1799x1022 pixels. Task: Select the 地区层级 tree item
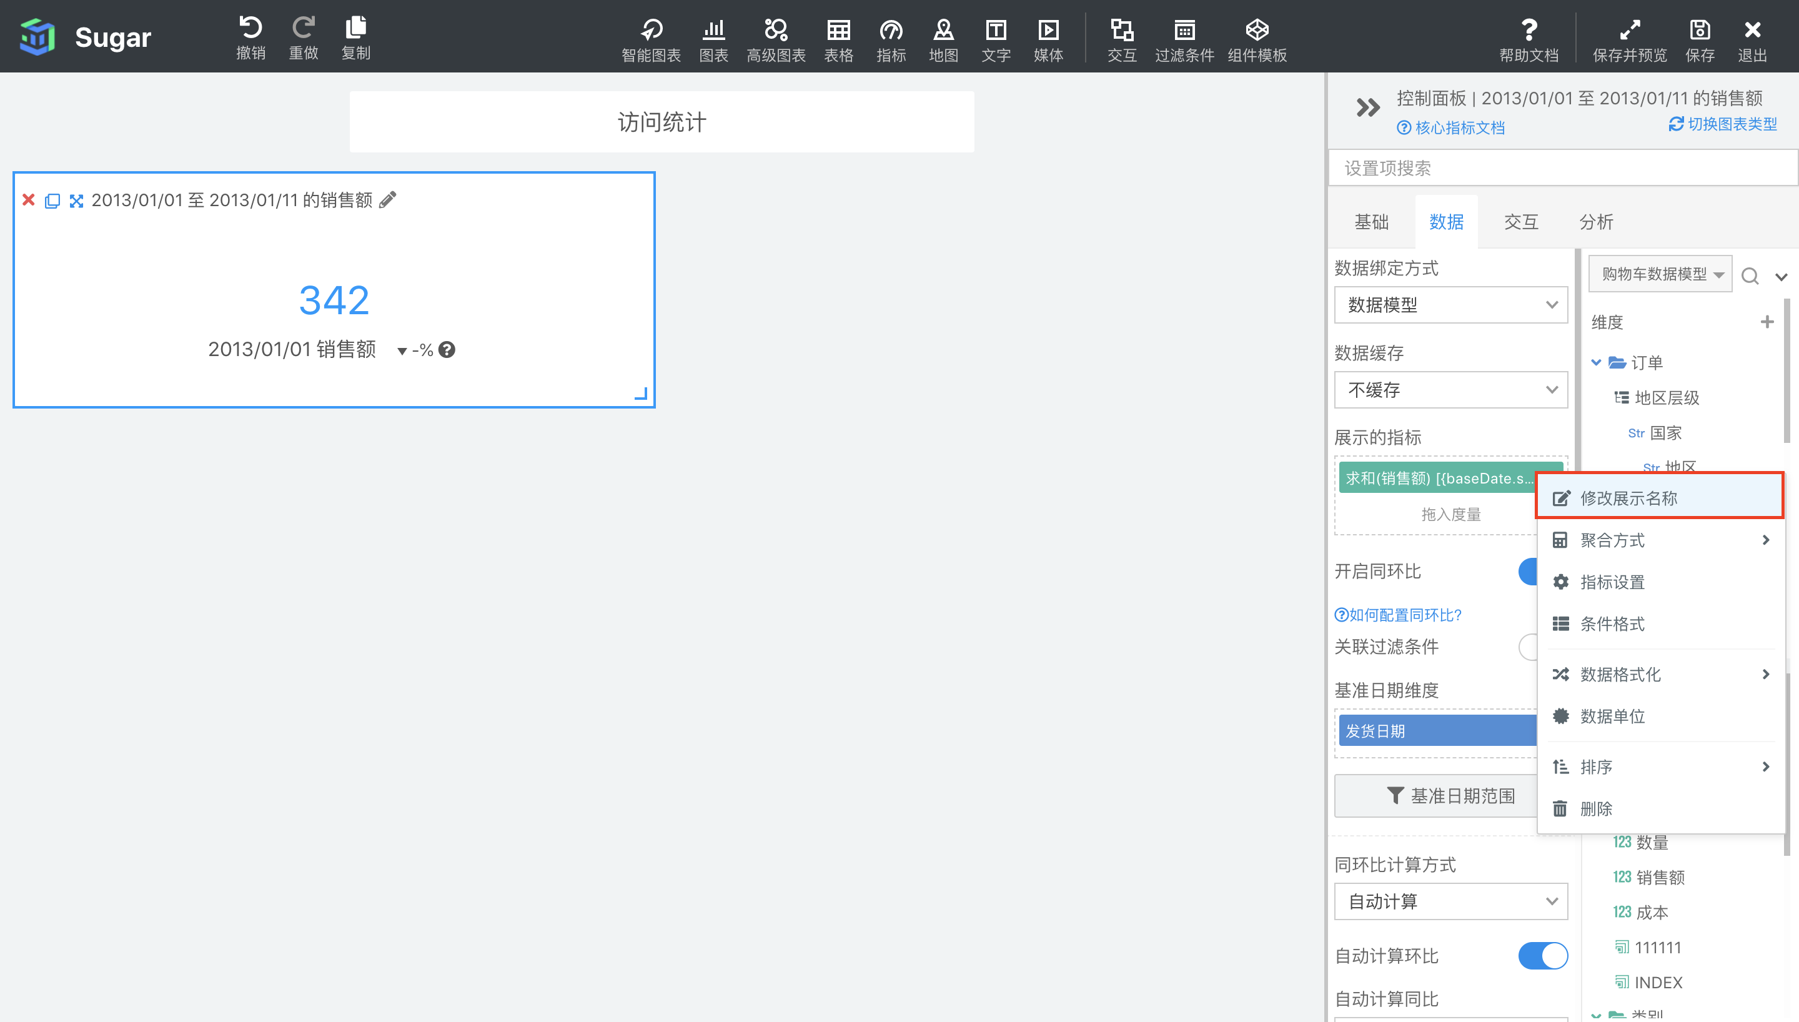pyautogui.click(x=1656, y=397)
